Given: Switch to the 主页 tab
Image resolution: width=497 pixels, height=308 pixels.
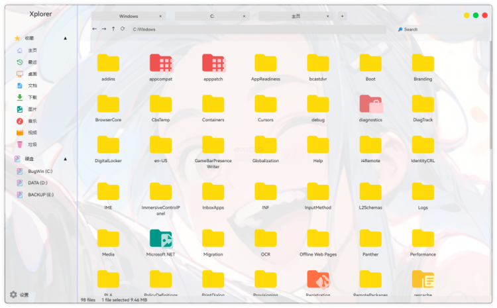Looking at the screenshot, I should pos(295,15).
